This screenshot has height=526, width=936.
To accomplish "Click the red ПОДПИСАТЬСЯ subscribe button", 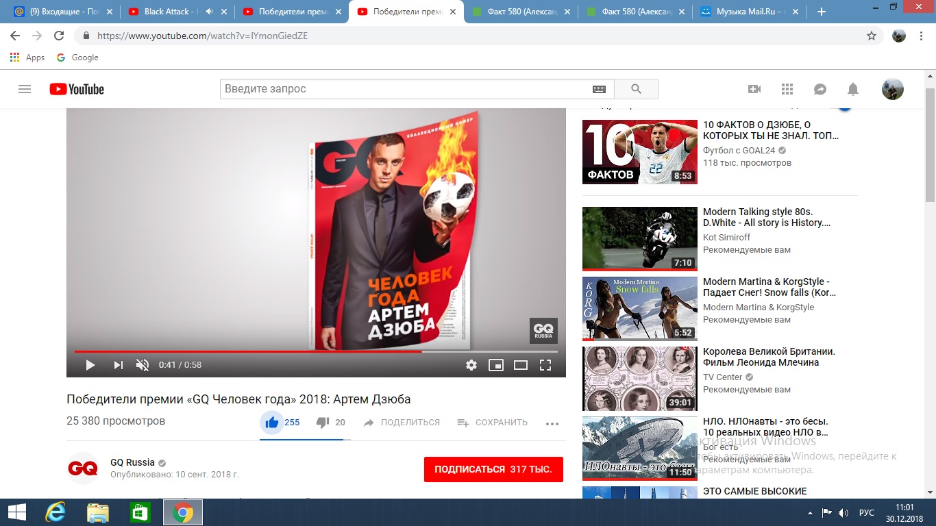I will pos(493,469).
